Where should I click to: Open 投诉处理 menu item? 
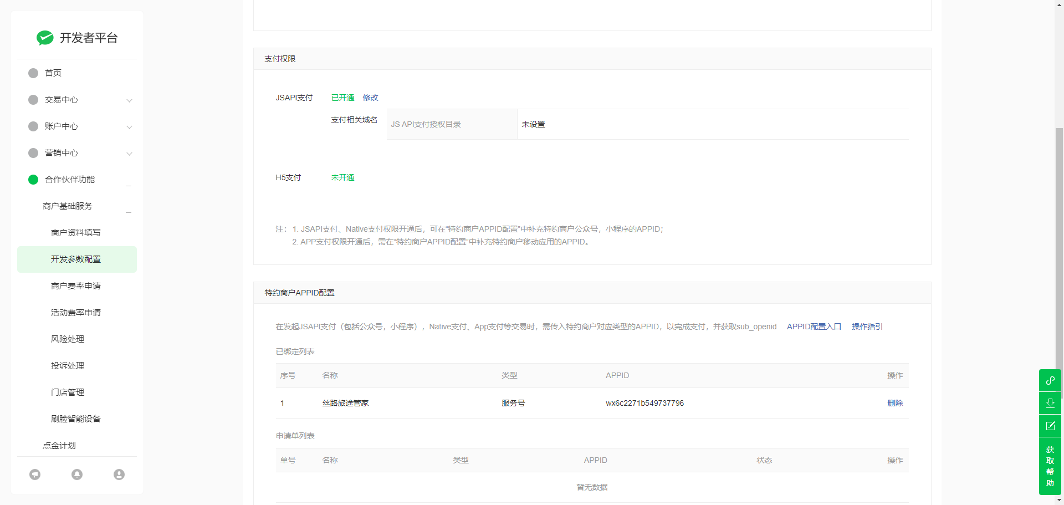(68, 366)
